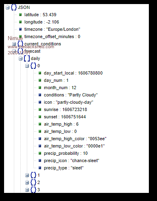Click the square bracket array icon for daily

point(27,58)
